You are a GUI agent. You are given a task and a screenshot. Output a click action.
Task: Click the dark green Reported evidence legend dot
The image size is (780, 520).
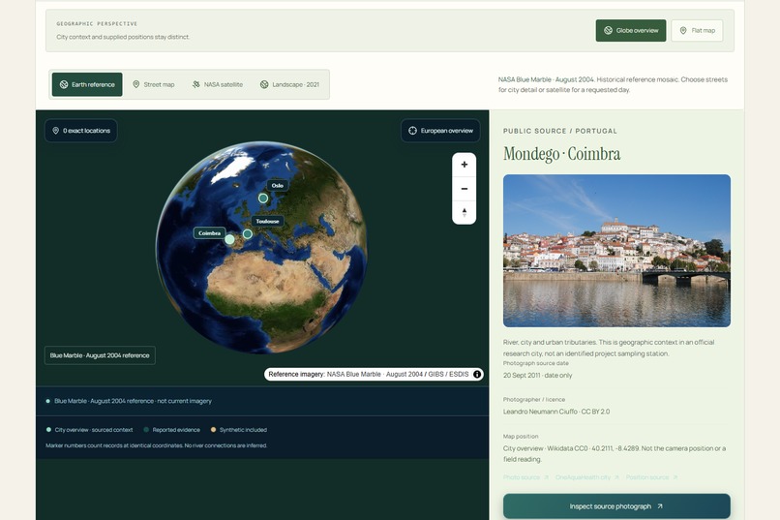(x=146, y=429)
